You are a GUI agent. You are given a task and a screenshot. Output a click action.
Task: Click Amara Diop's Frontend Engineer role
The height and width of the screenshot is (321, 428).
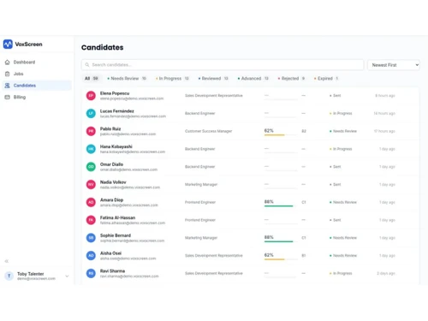pos(200,202)
